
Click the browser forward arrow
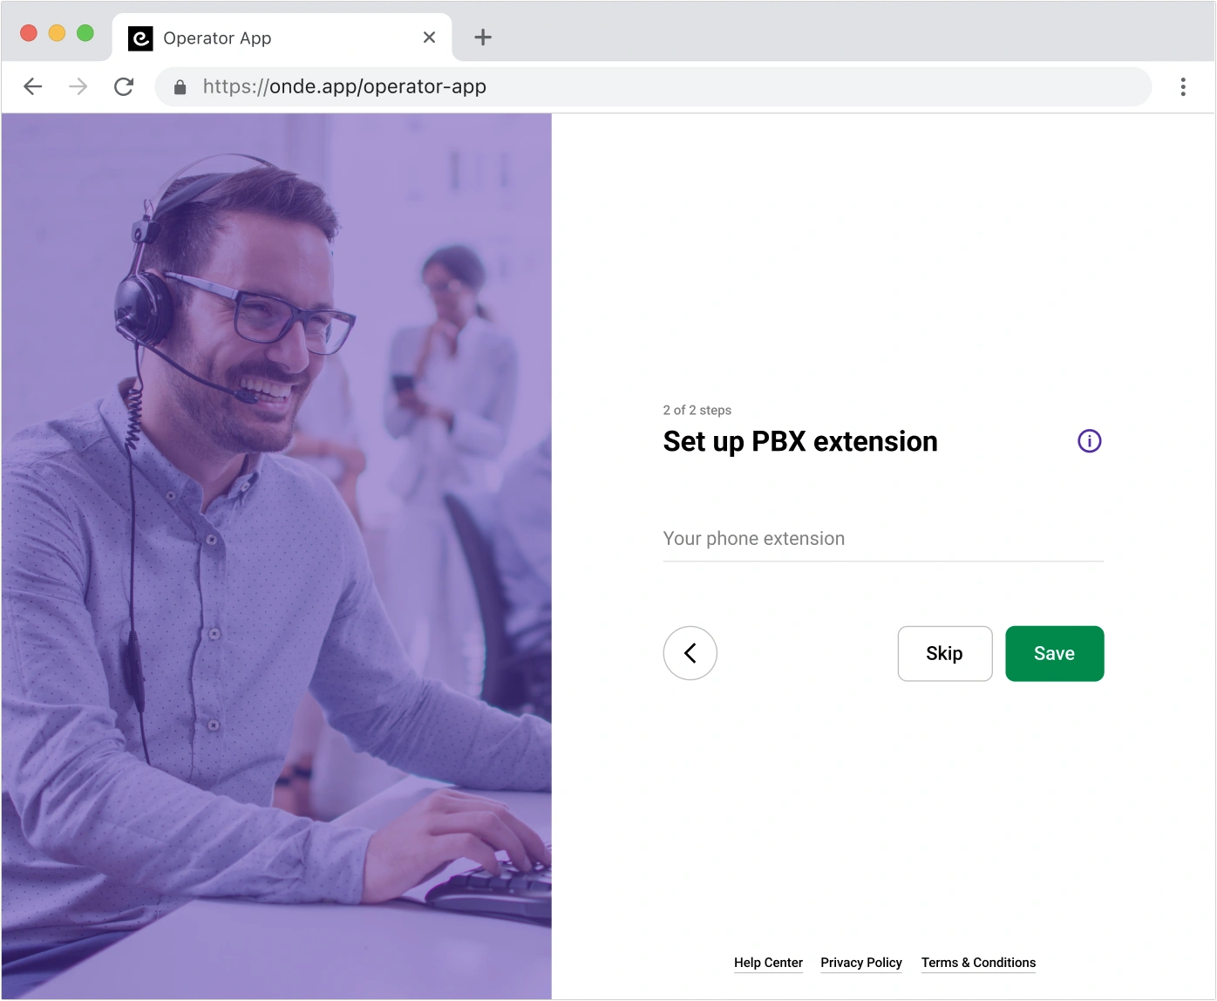pos(78,86)
